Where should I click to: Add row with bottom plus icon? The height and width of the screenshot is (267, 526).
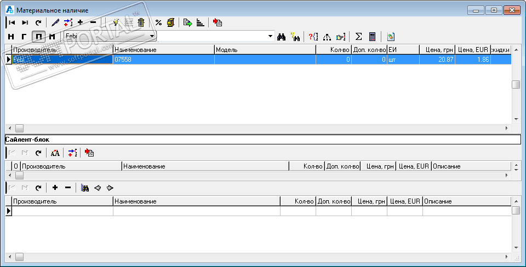click(55, 188)
